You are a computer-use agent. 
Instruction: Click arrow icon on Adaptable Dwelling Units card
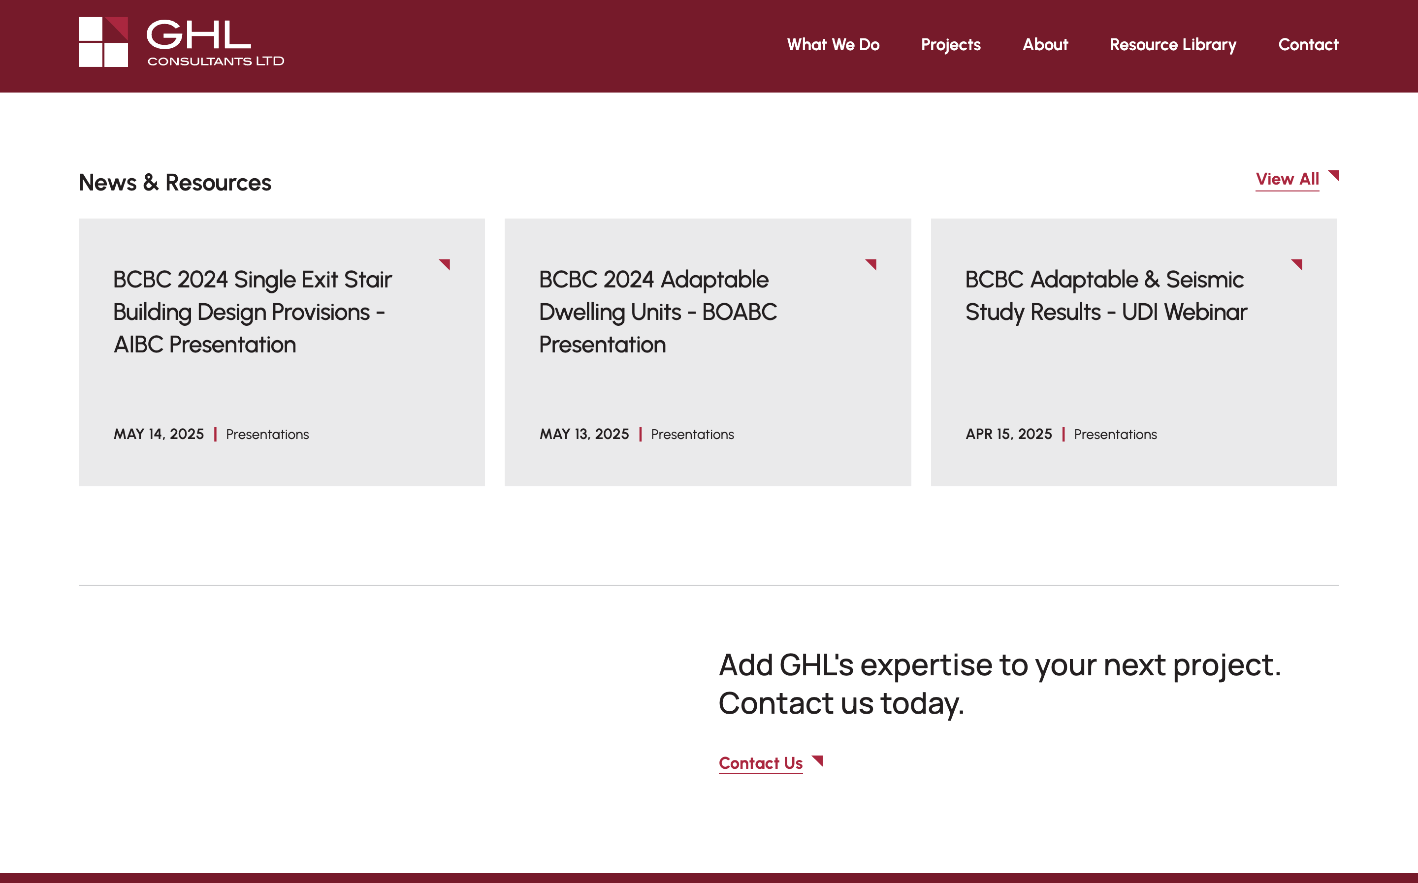(x=871, y=264)
